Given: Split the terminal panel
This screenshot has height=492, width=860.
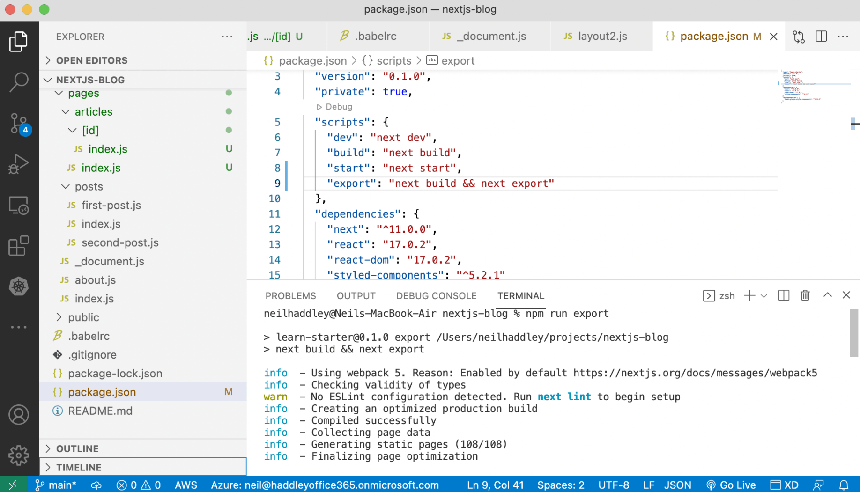Looking at the screenshot, I should coord(783,295).
